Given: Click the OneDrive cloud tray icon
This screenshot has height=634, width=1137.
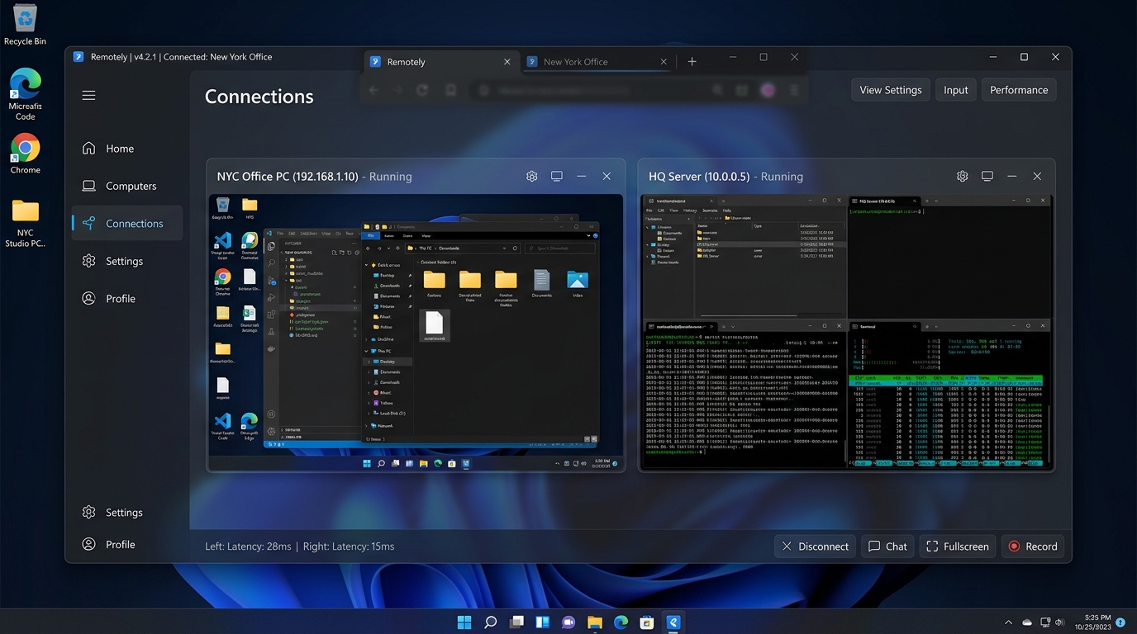Looking at the screenshot, I should point(1027,622).
